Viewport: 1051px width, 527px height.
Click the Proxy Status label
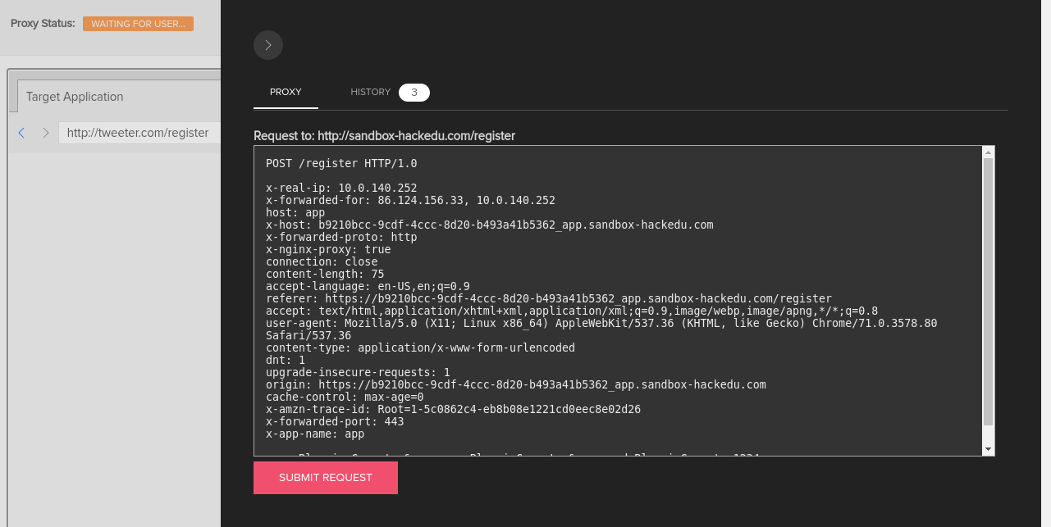[x=43, y=24]
